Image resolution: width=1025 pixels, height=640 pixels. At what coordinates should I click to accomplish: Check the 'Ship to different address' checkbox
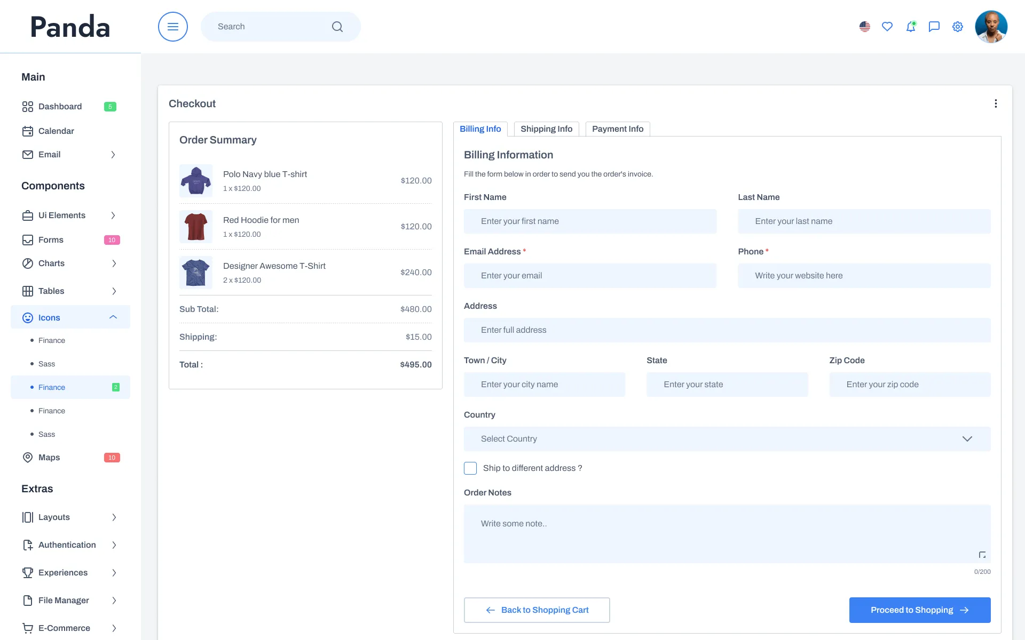(470, 468)
